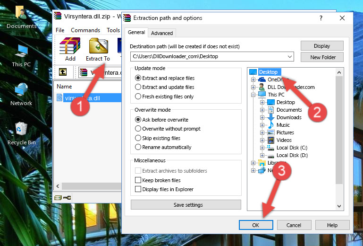The image size is (363, 246).
Task: Select Local Disk (D:) in folder tree
Action: click(x=292, y=155)
